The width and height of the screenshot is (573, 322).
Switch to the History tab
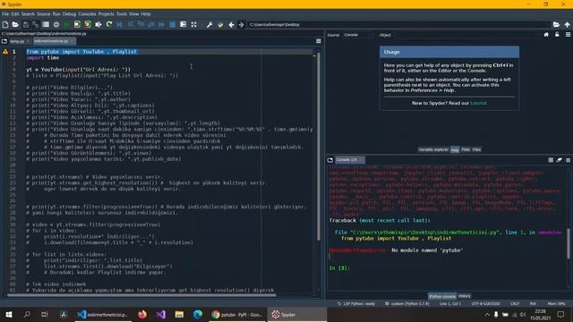pos(465,296)
